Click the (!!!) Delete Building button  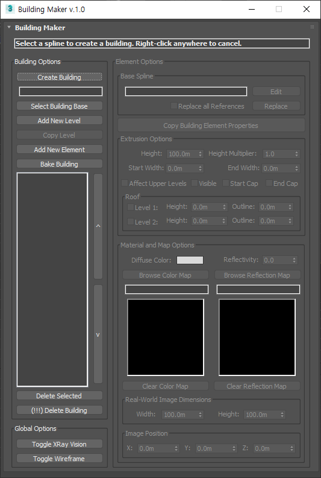click(60, 410)
